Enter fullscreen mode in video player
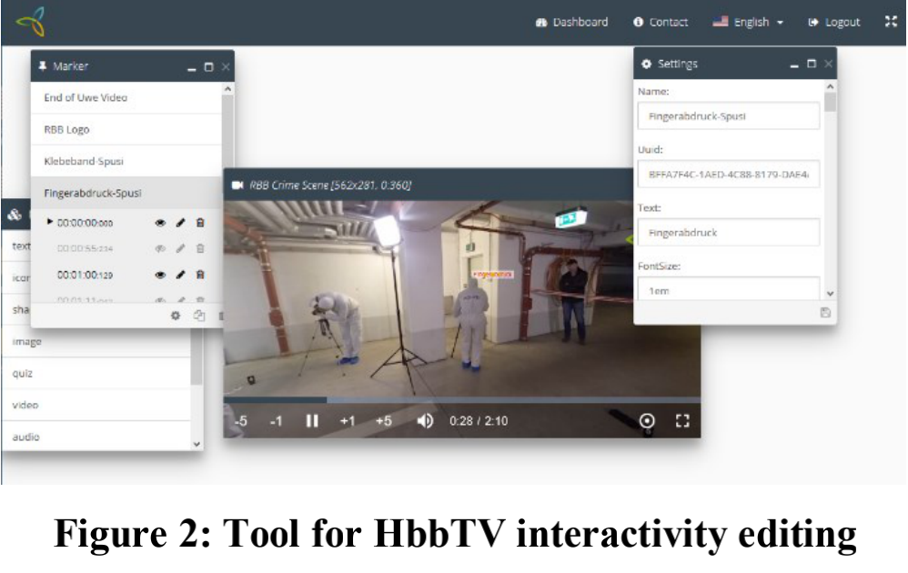The height and width of the screenshot is (573, 908). click(682, 420)
